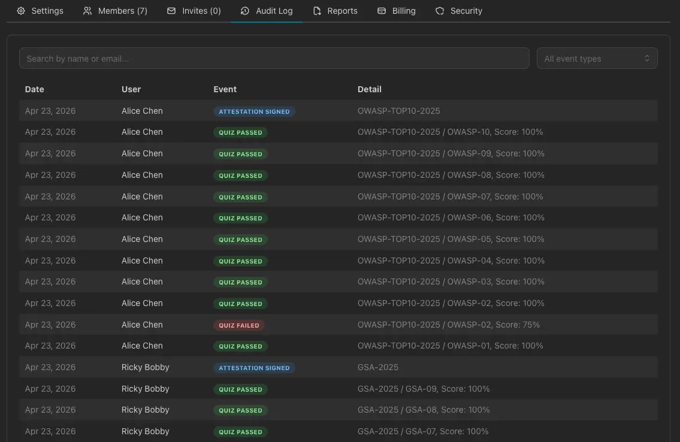Click the Reports document icon

(x=317, y=11)
